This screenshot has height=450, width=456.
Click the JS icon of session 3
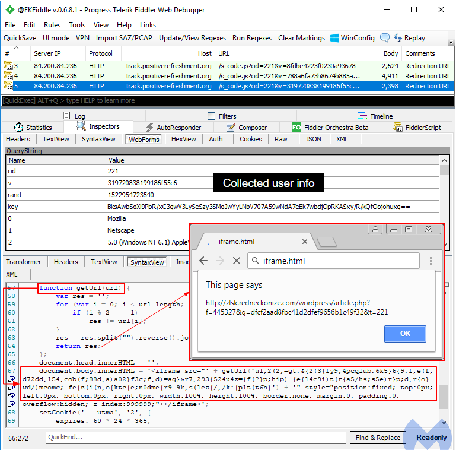tap(8, 66)
